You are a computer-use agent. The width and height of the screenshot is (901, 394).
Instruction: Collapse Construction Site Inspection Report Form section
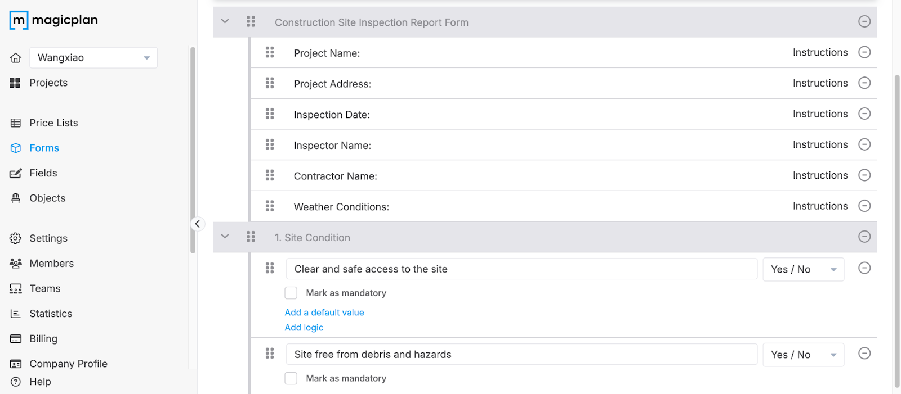coord(225,21)
